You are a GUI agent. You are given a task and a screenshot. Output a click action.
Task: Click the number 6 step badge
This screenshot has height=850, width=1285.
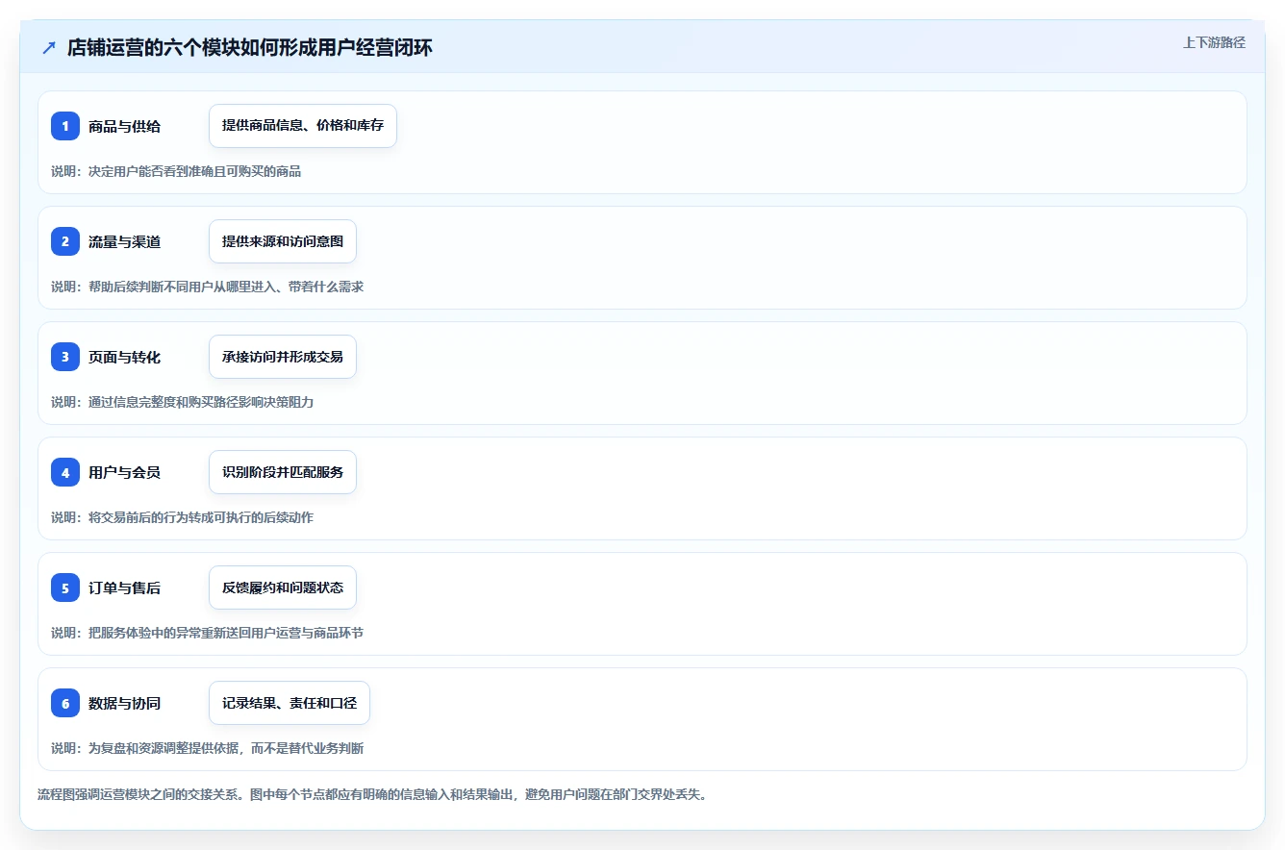(x=65, y=703)
